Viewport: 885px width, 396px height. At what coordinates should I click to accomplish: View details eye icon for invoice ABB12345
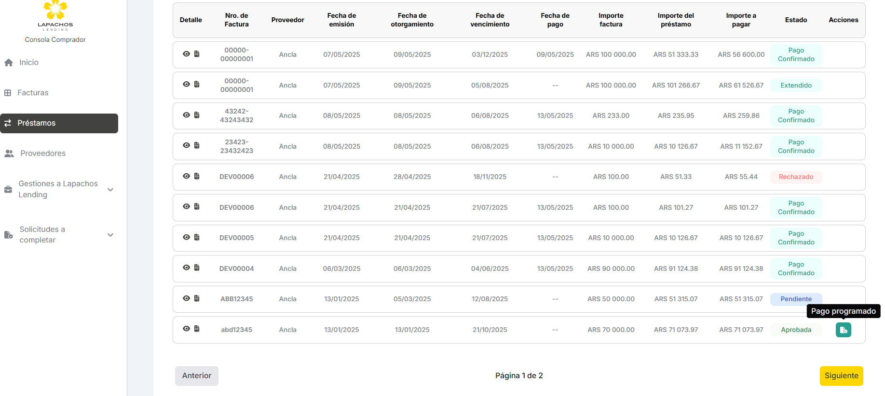point(186,298)
